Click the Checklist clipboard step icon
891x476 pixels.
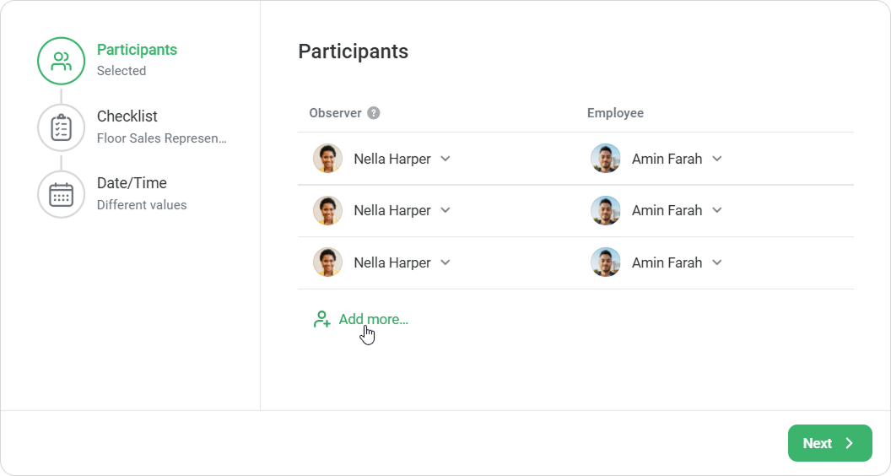pyautogui.click(x=61, y=127)
